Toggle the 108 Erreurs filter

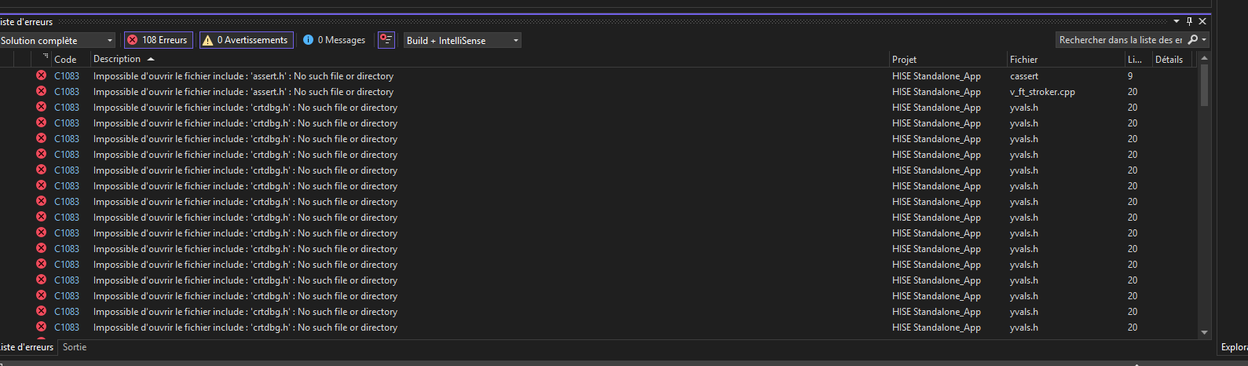coord(158,40)
